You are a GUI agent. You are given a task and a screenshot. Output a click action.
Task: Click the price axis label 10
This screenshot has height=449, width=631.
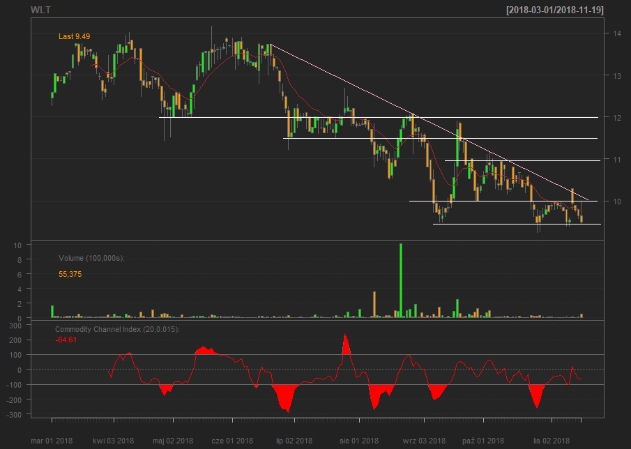pos(616,201)
